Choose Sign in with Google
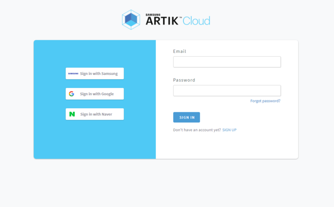 (95, 94)
